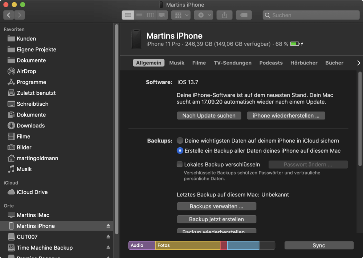Open the Hörbücher tab
The width and height of the screenshot is (363, 258).
(304, 63)
